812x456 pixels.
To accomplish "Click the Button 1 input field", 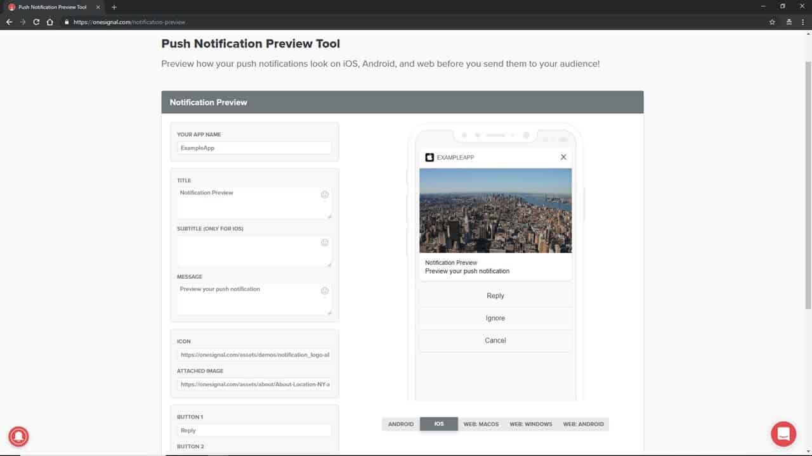I will pos(254,430).
